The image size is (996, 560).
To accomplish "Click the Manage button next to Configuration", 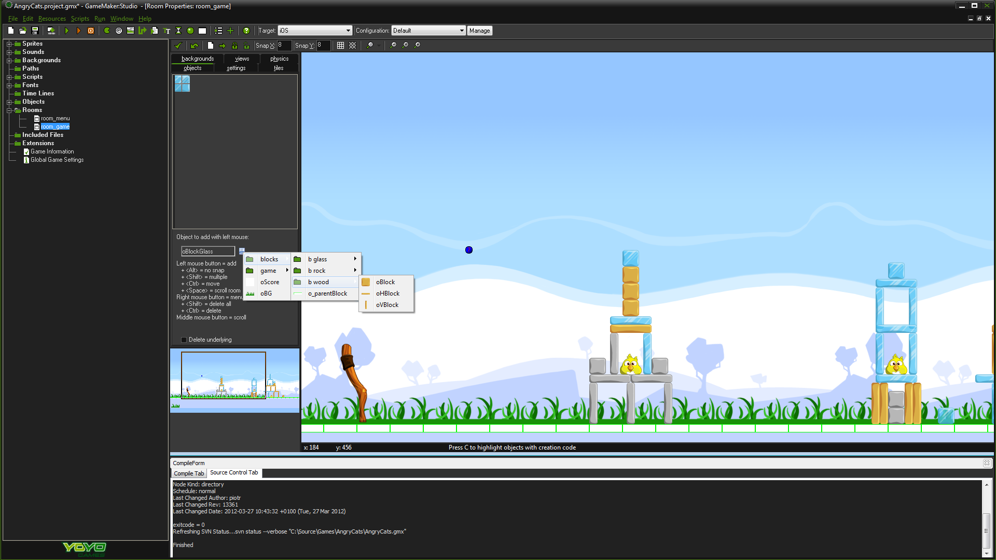I will [479, 30].
